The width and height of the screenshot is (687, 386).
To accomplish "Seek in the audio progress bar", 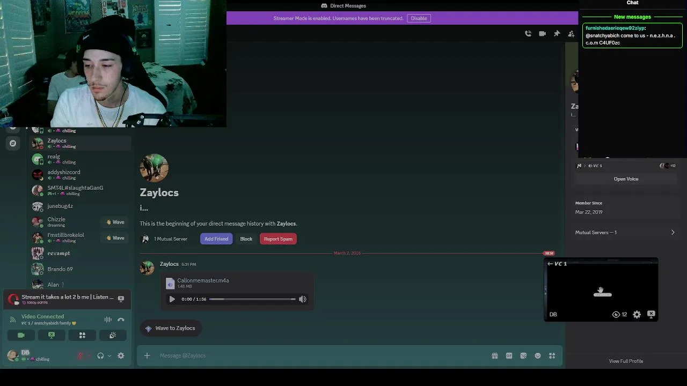I will click(x=252, y=299).
